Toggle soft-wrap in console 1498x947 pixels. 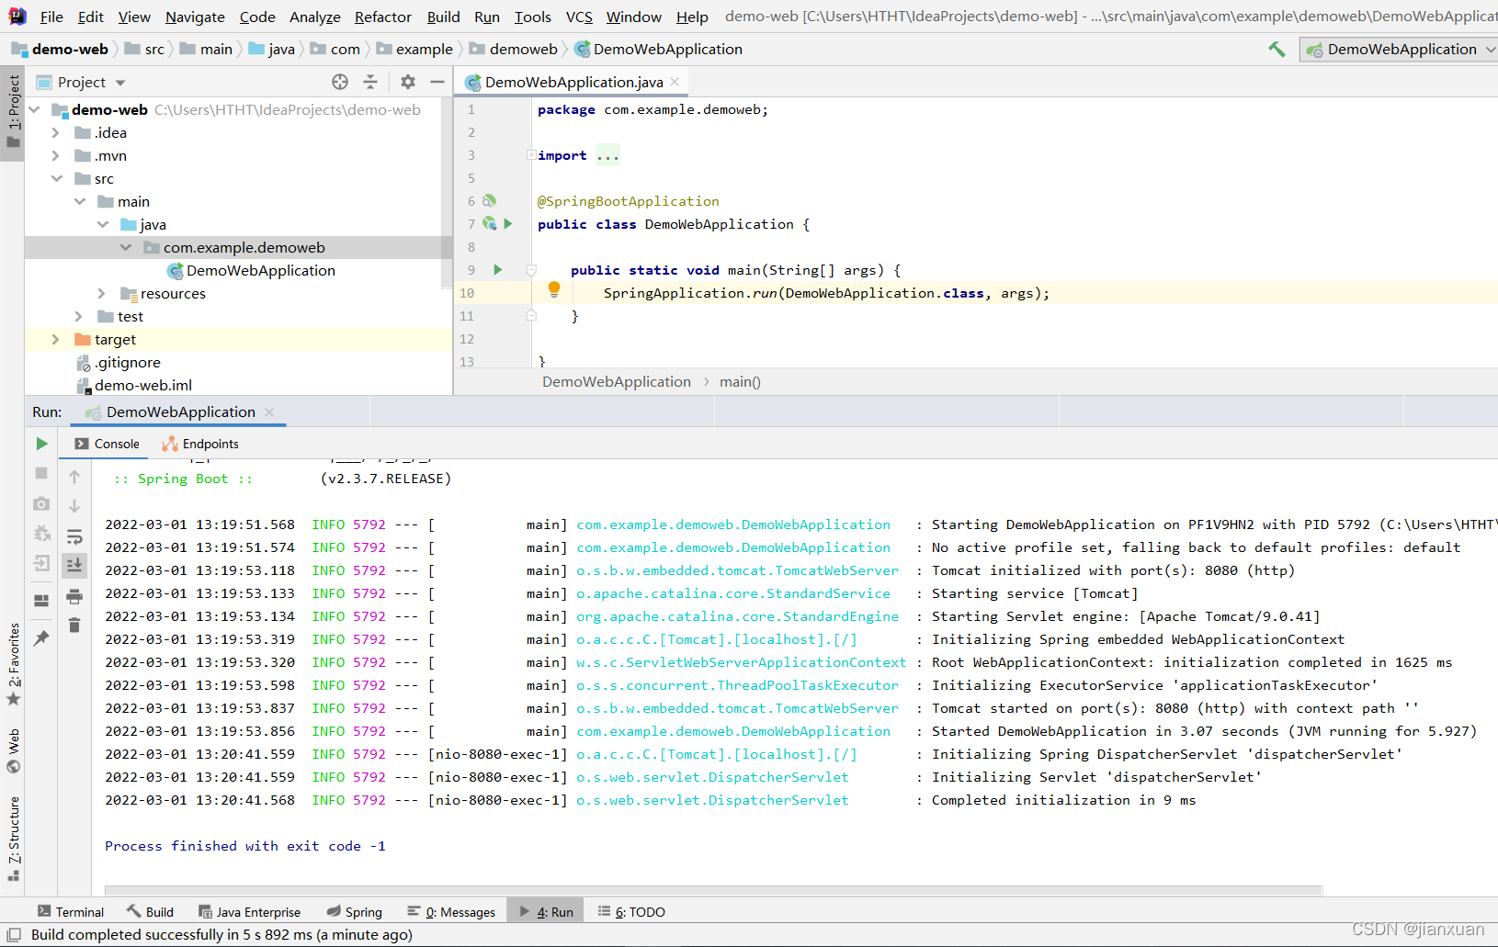74,536
